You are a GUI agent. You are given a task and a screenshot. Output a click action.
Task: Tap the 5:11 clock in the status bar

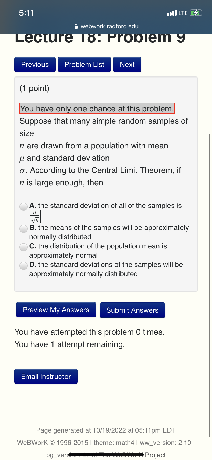(x=27, y=12)
